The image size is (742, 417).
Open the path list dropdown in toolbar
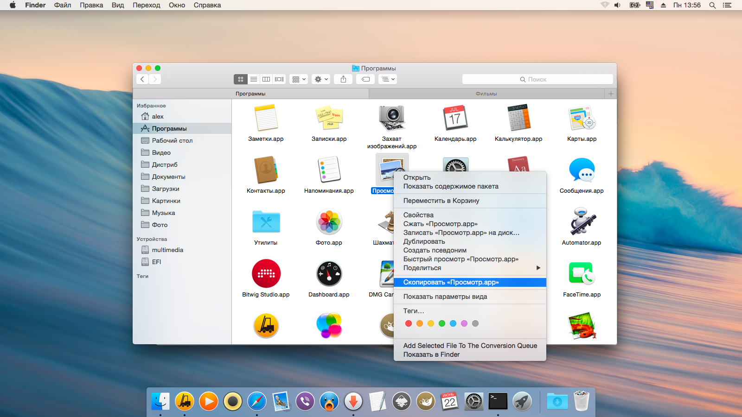[x=388, y=79]
